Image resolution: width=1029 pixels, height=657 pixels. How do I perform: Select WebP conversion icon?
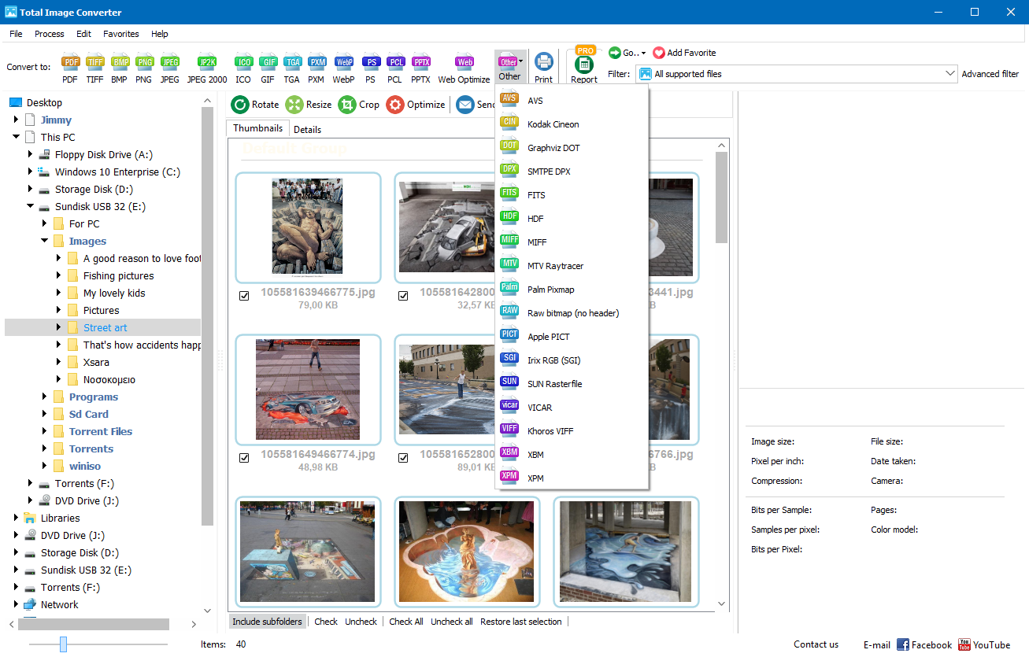pyautogui.click(x=343, y=68)
